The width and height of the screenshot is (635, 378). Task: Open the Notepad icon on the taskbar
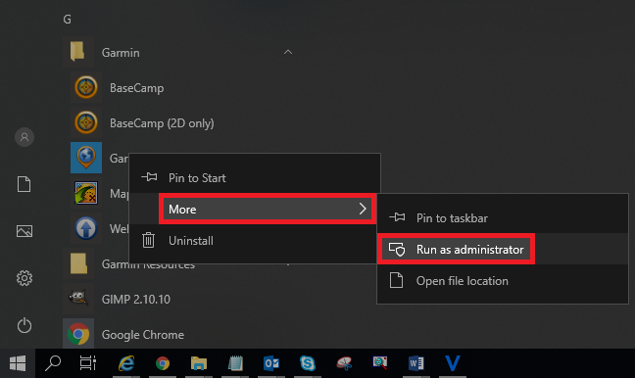coord(235,363)
